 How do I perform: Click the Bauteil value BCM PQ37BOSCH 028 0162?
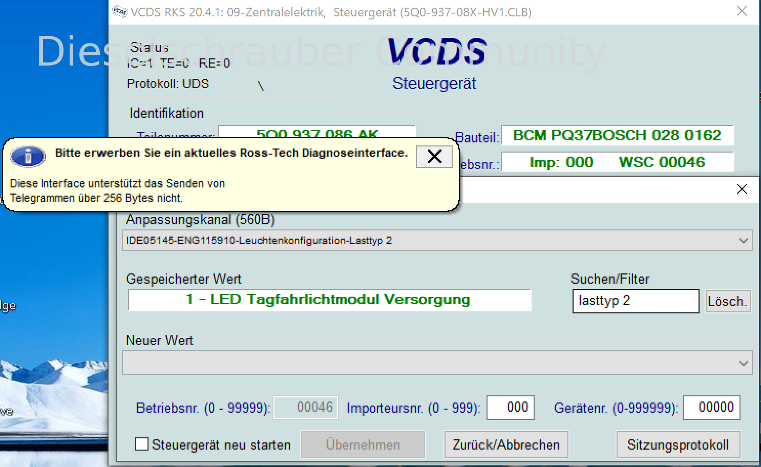[617, 135]
